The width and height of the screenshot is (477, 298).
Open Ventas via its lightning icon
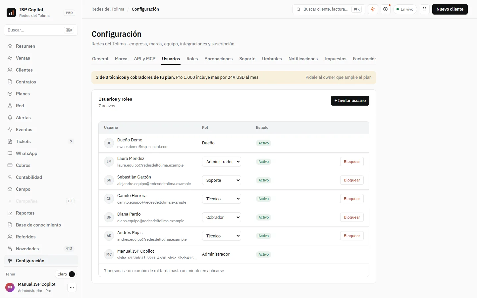tap(10, 58)
